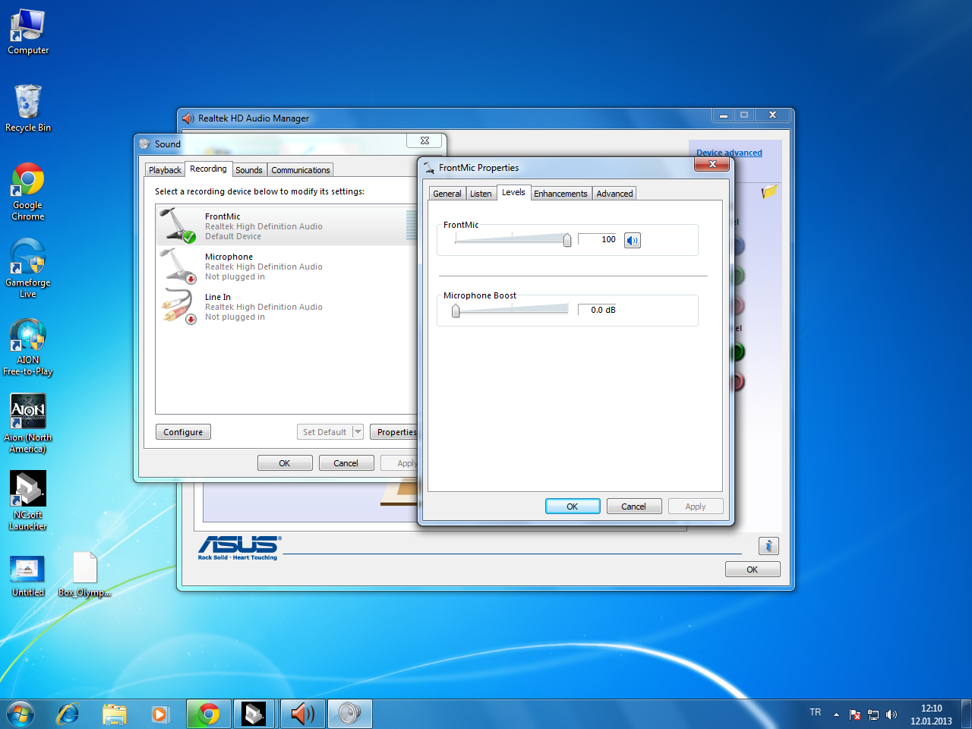Select the Line In recording device

(286, 307)
